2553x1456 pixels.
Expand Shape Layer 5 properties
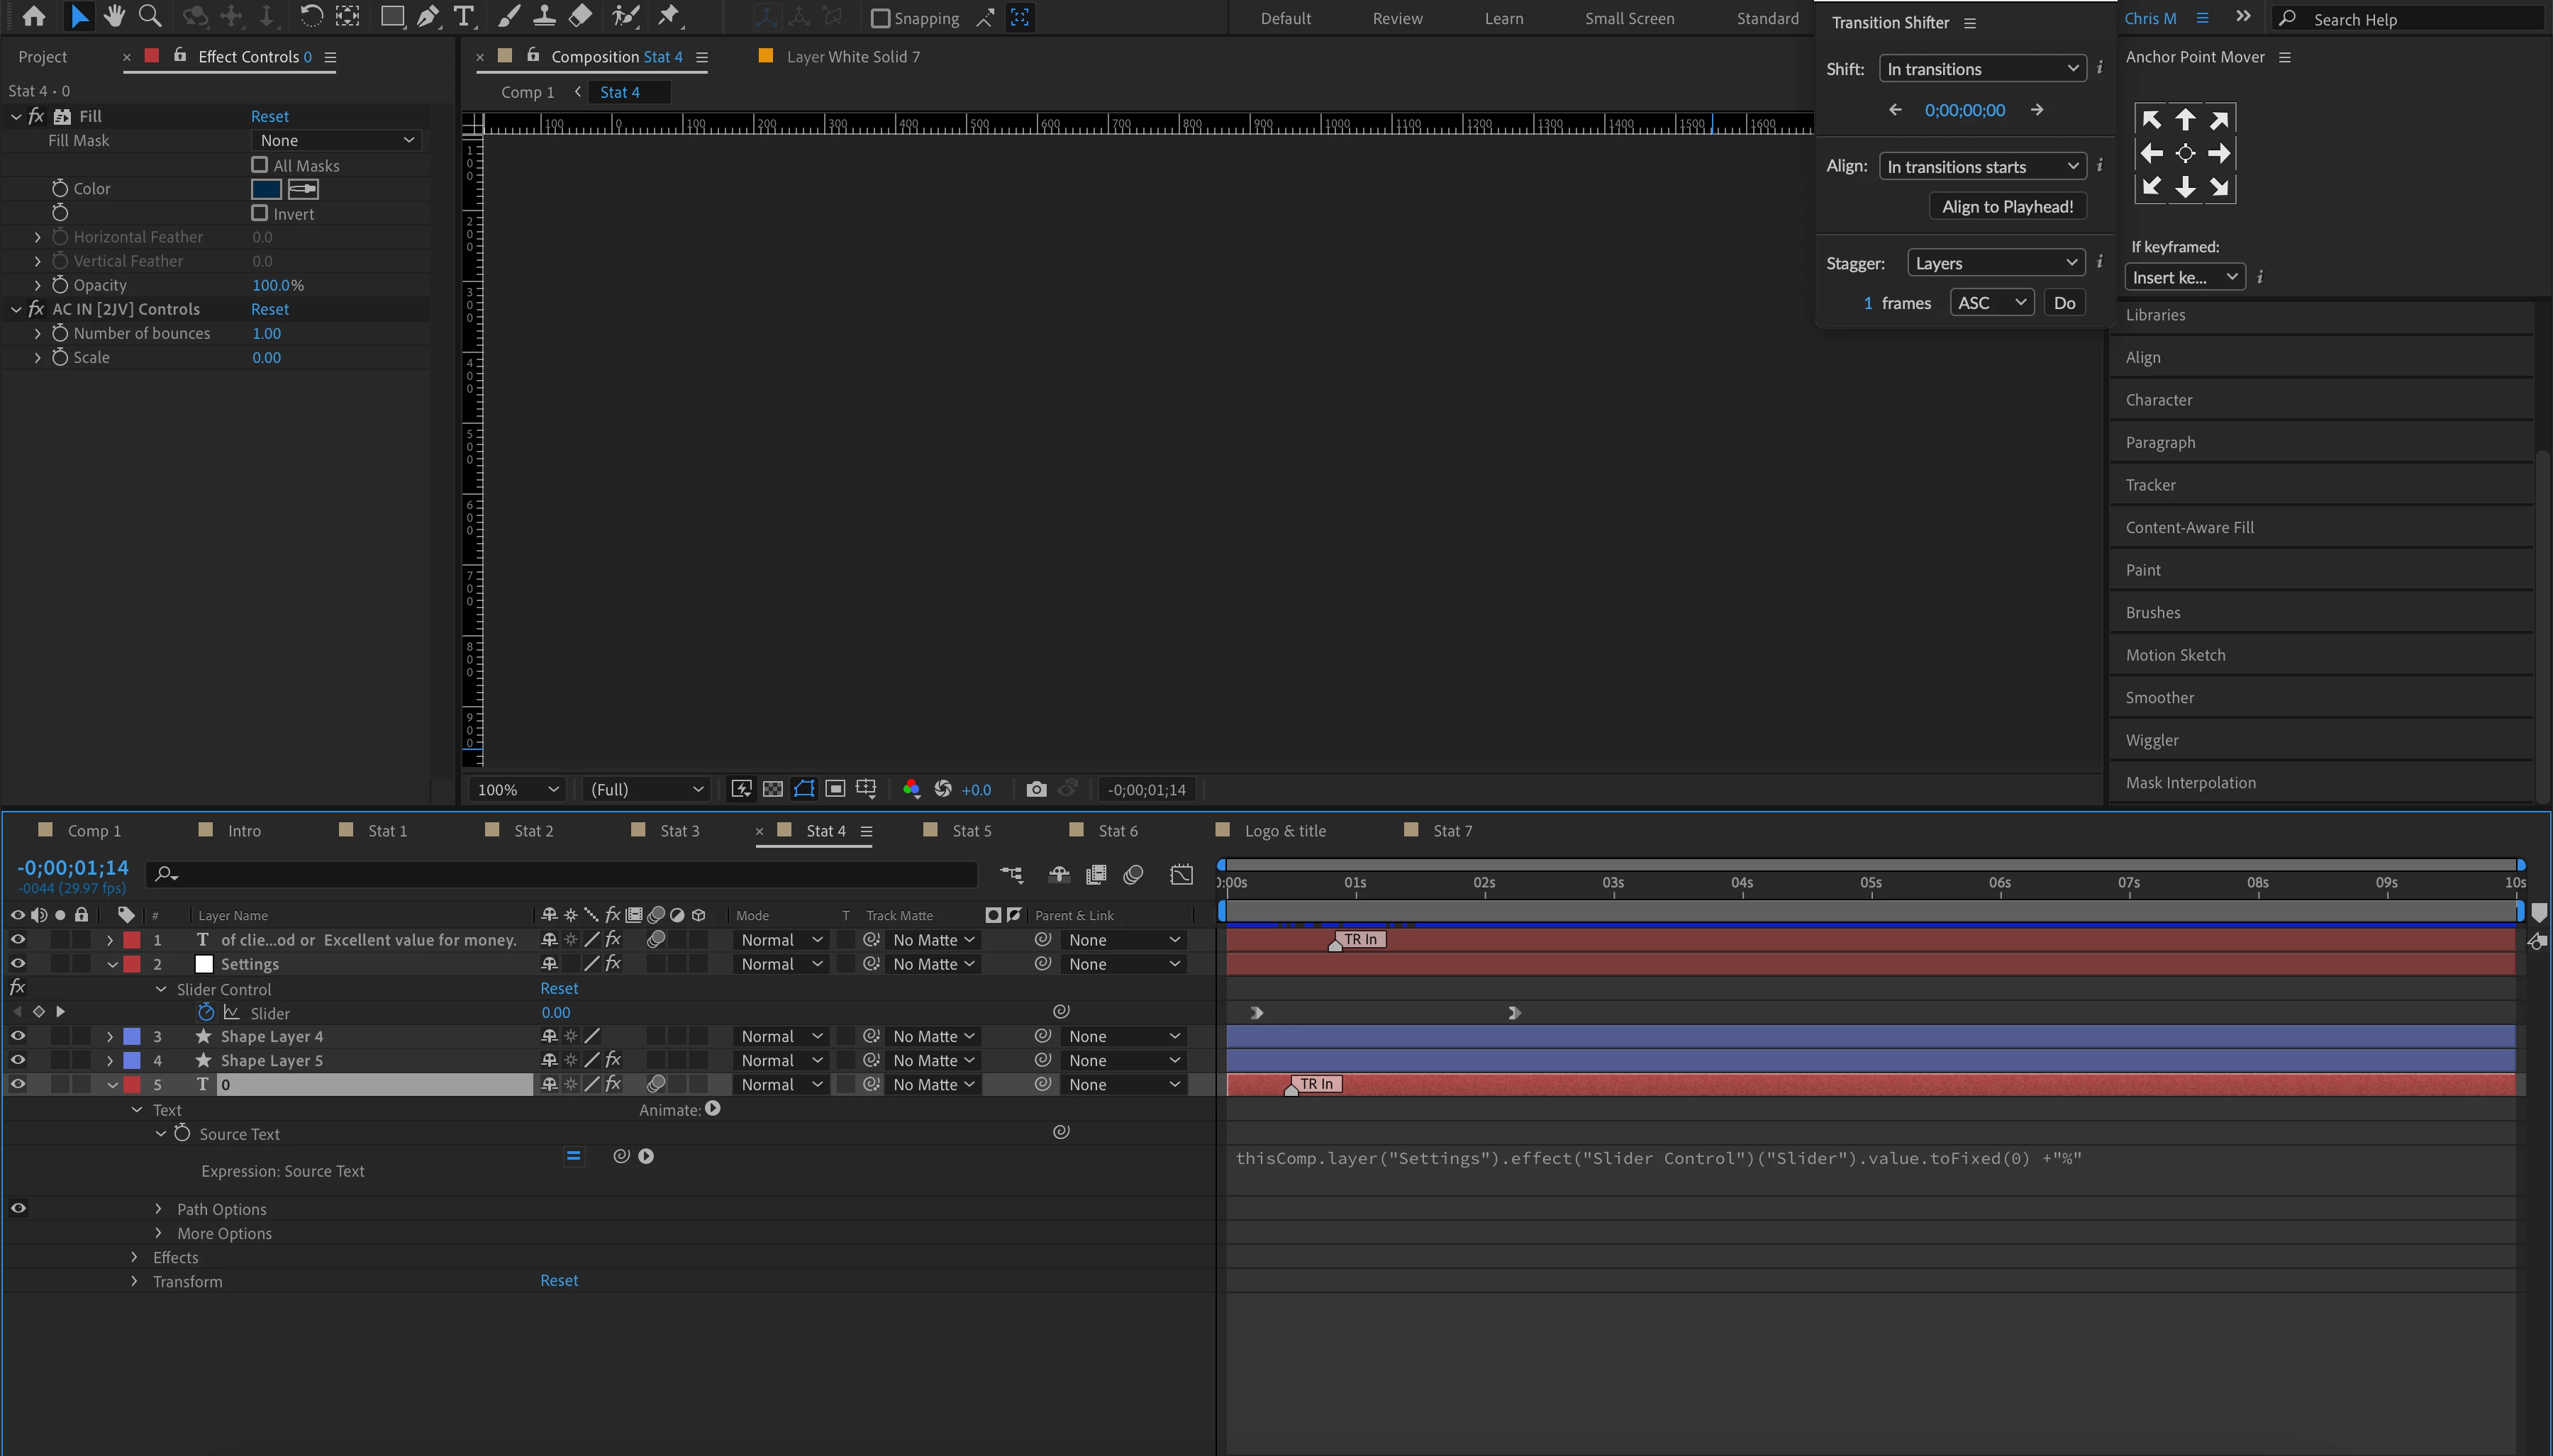pos(110,1060)
